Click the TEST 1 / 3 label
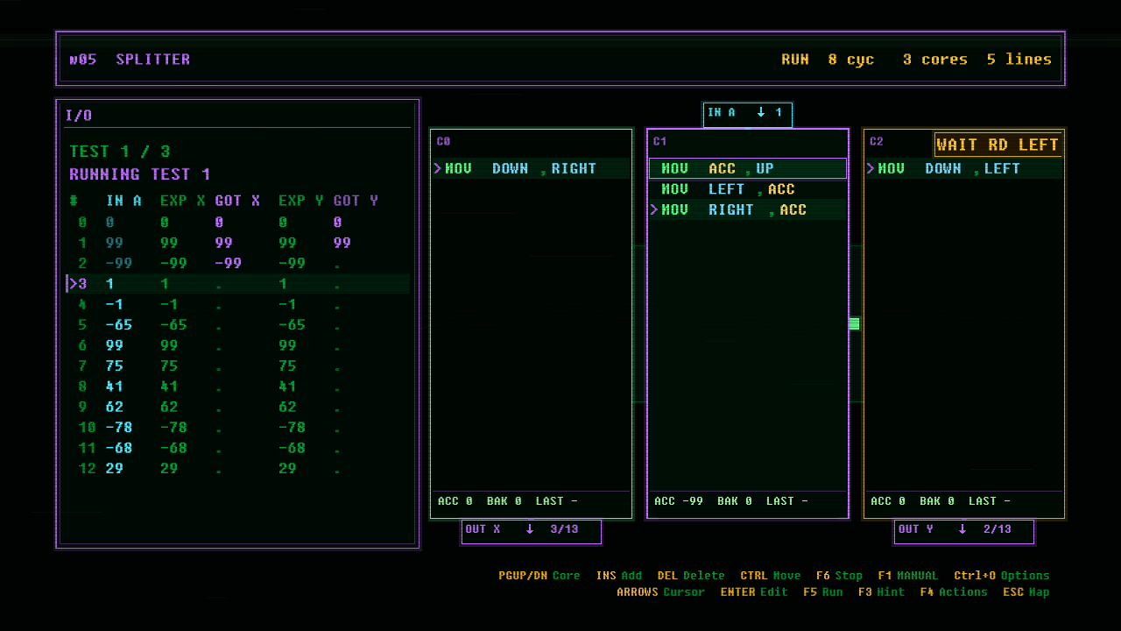Image resolution: width=1121 pixels, height=631 pixels. (x=120, y=152)
